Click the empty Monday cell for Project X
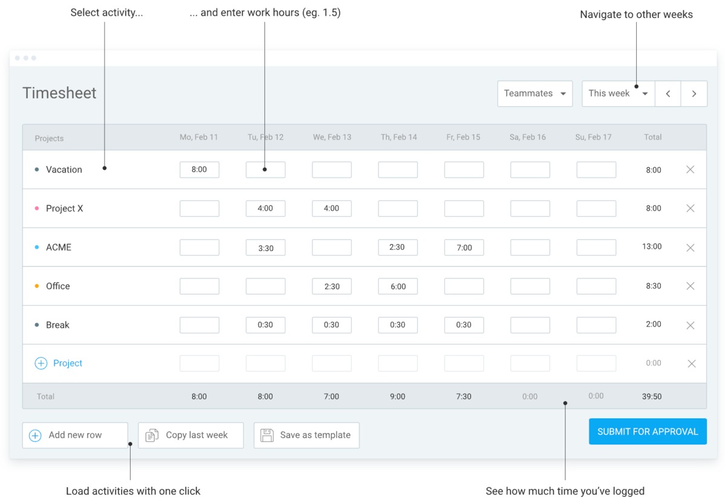This screenshot has height=503, width=725. (x=200, y=208)
